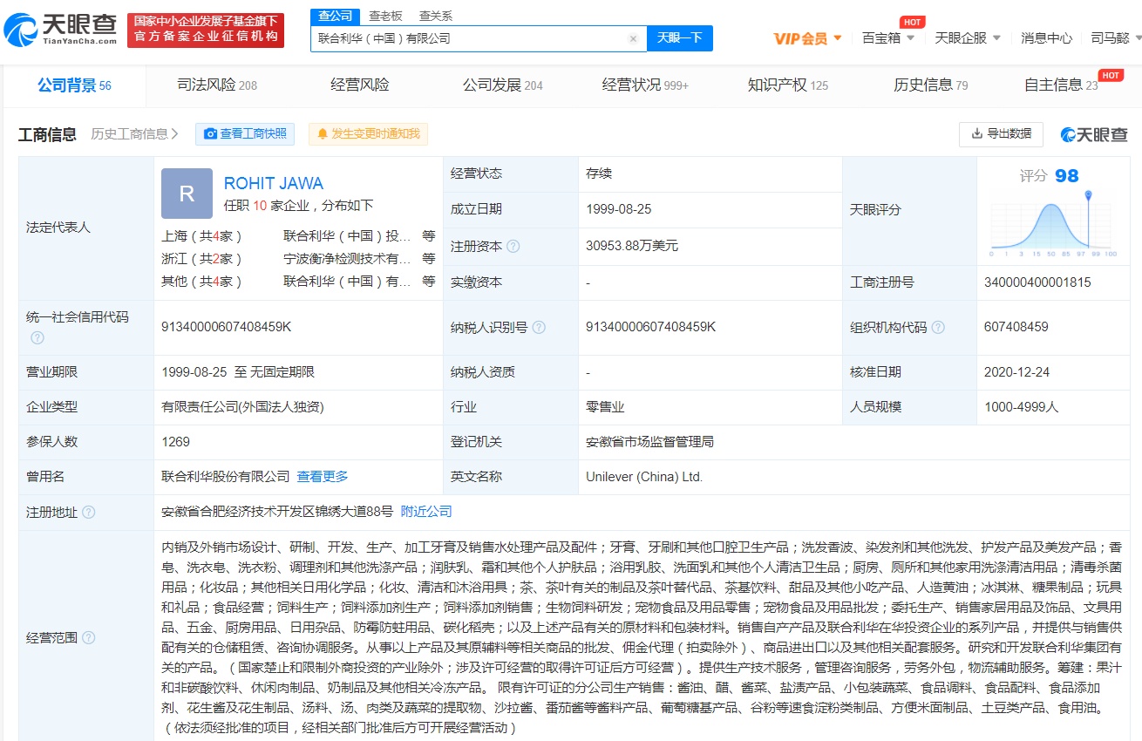
Task: Click the 天眼一下 search button
Action: click(680, 38)
